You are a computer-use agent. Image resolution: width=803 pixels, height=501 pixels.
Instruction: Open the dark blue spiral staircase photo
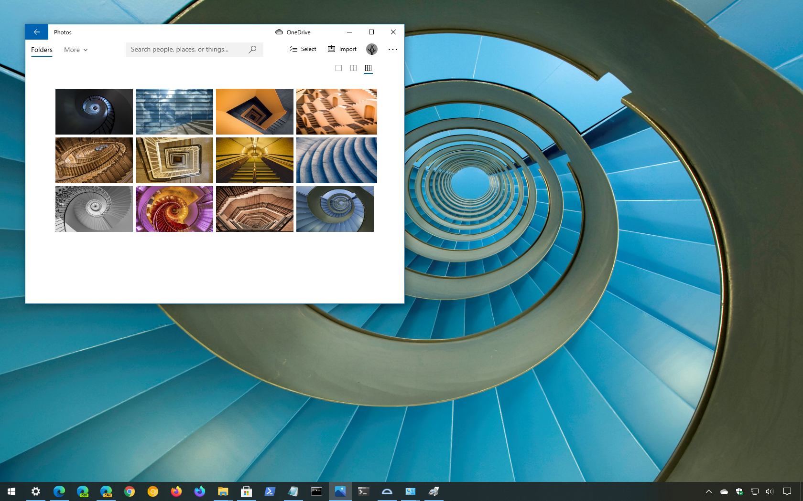point(94,111)
